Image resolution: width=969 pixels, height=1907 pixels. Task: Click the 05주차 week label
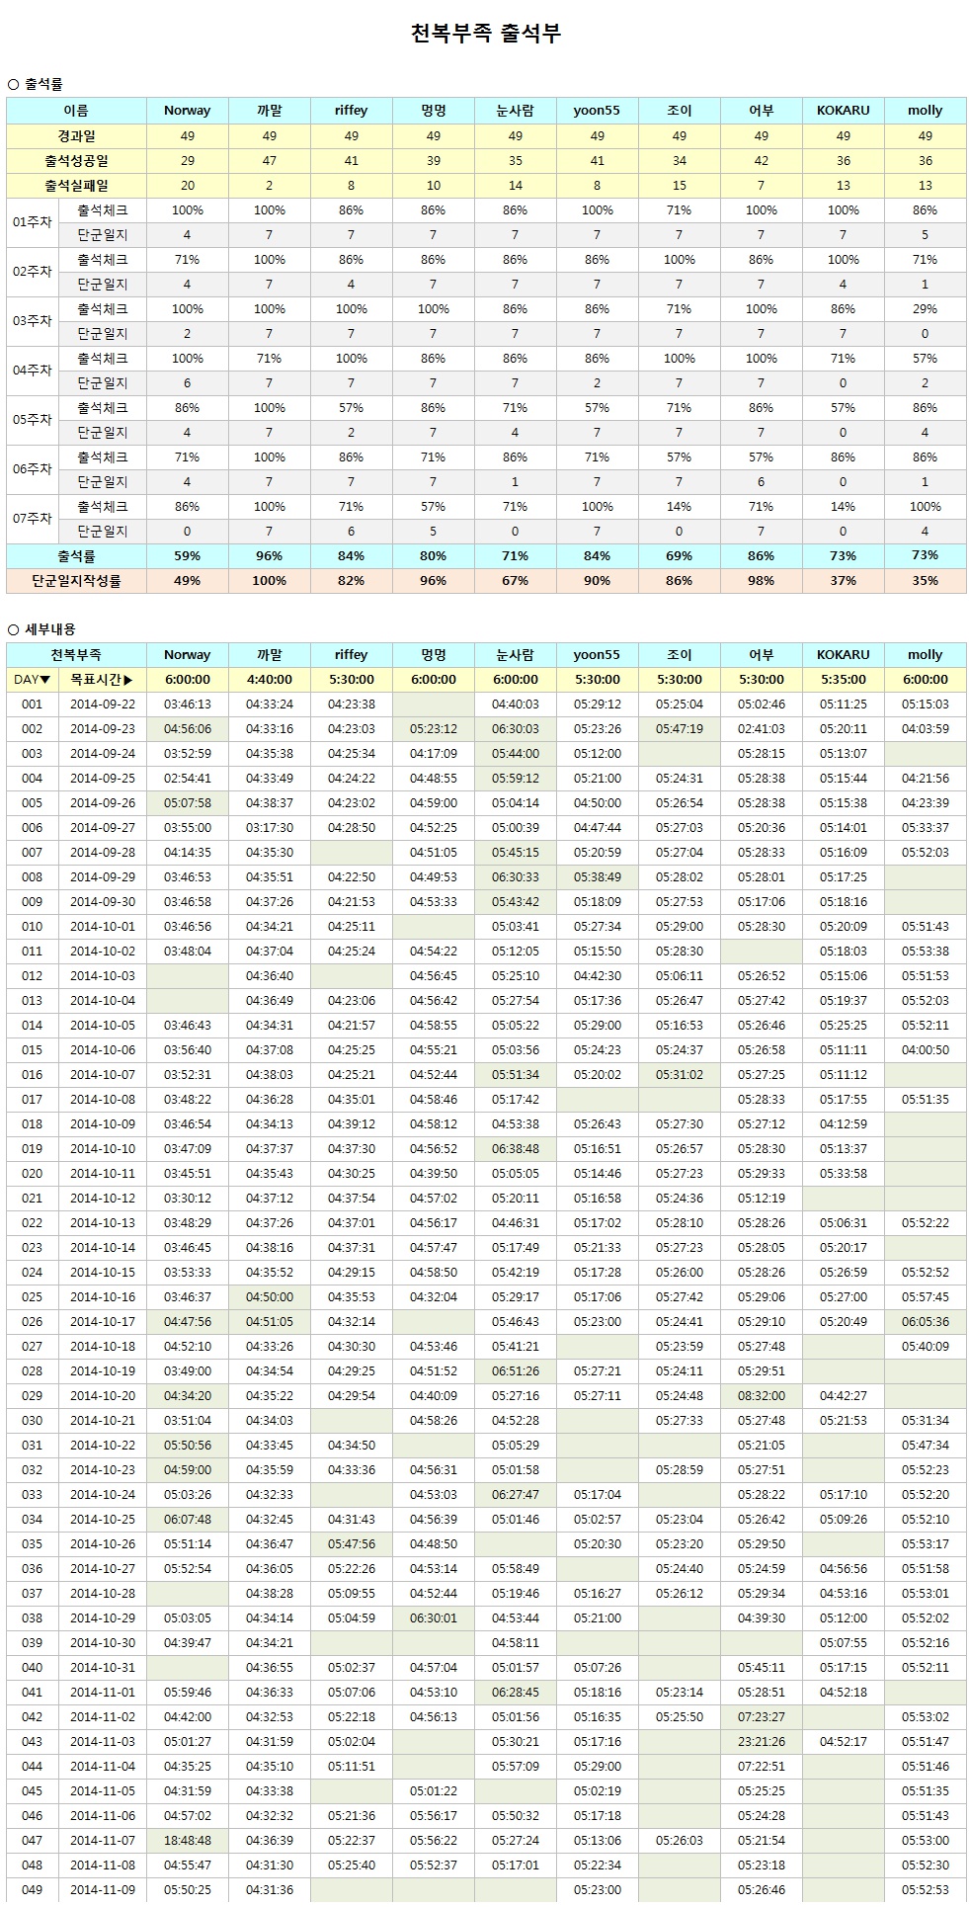click(33, 420)
